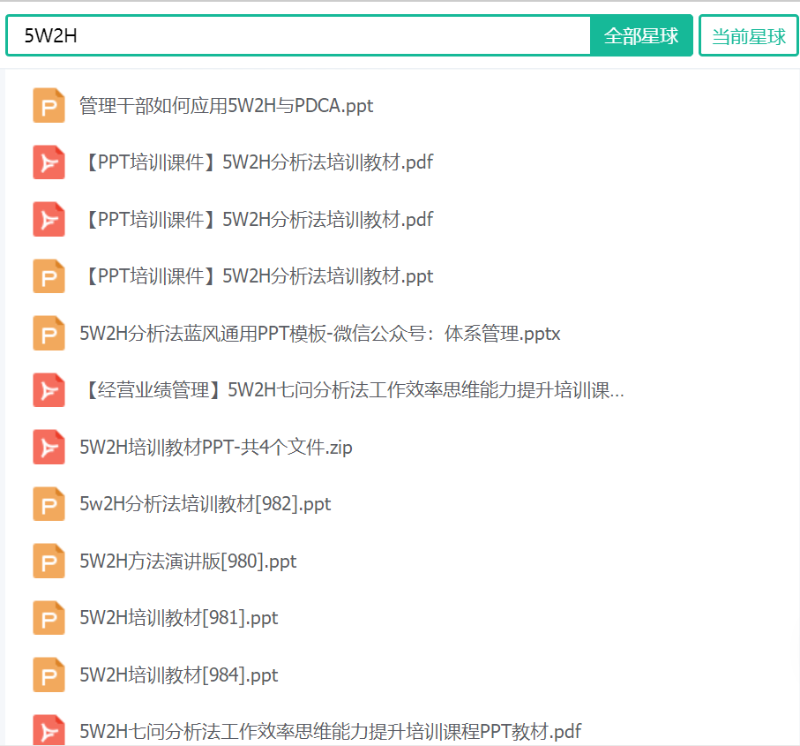Screen dimensions: 800x746
Task: Click the PDF icon beside 【经营业绩管理】5W2H七问分析法 item
Action: 49,389
